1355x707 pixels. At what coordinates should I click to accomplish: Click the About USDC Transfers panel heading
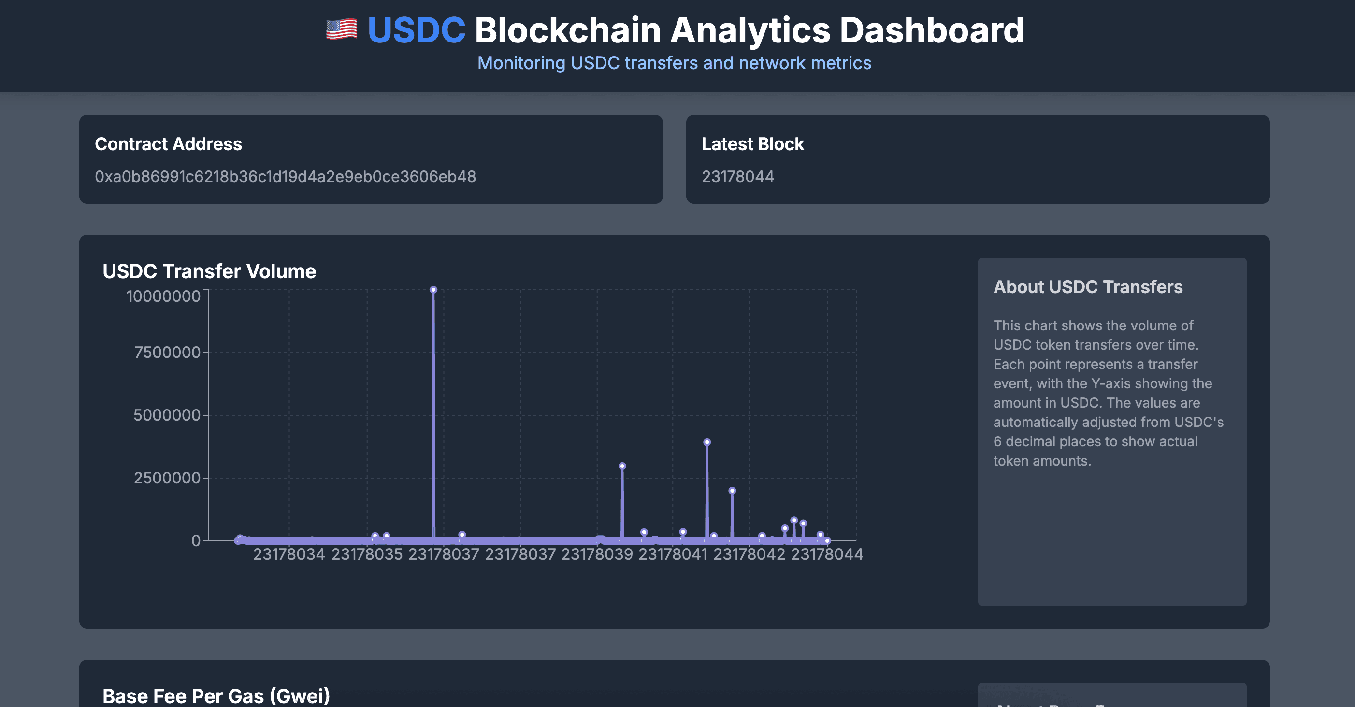point(1088,287)
